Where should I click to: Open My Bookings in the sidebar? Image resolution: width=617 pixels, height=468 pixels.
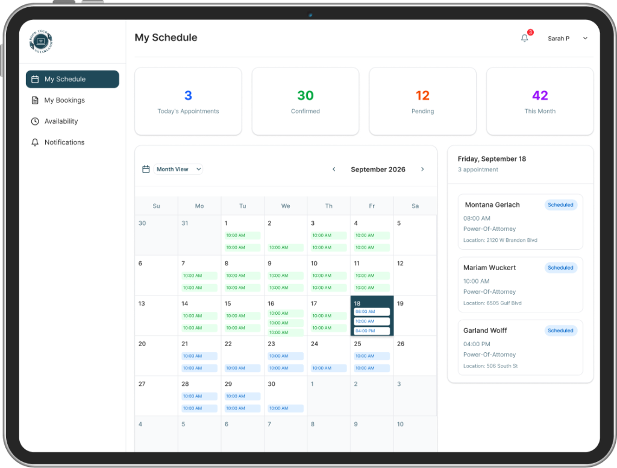coord(72,100)
